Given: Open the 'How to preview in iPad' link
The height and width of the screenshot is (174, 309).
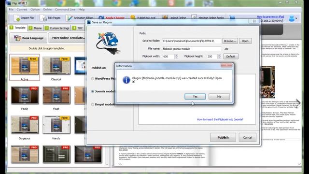Looking at the screenshot, I should (x=270, y=17).
